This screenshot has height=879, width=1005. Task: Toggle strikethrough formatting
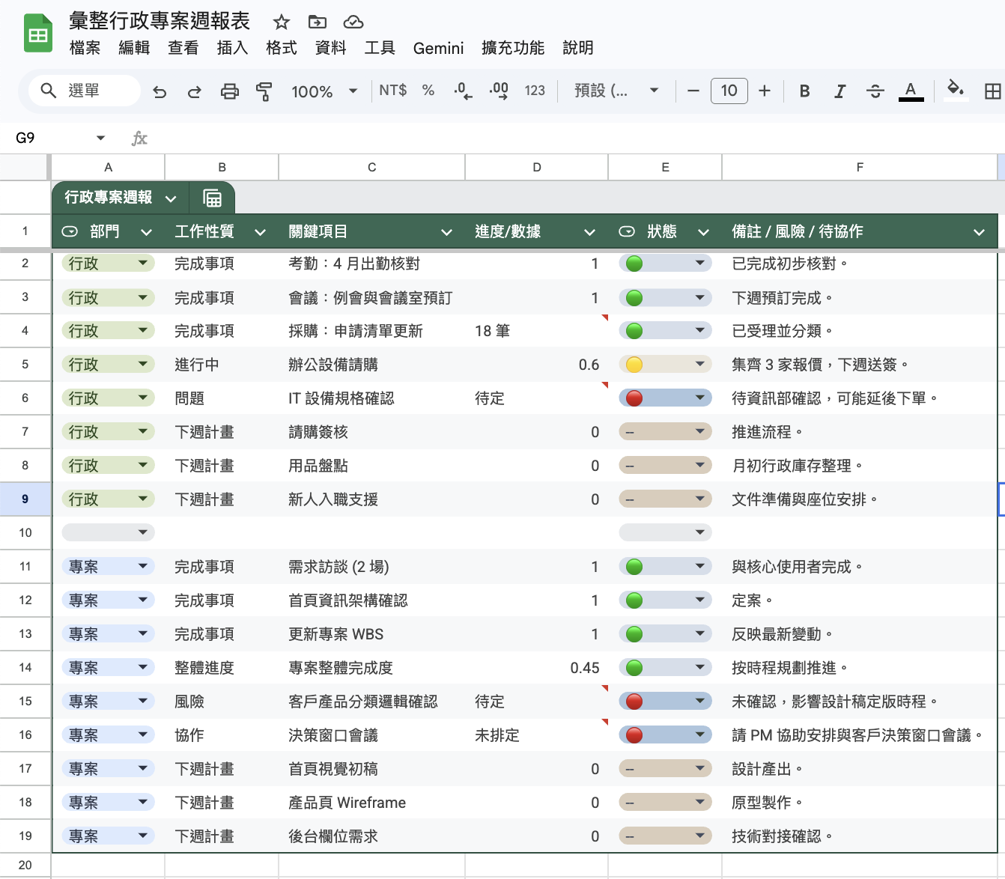coord(875,91)
